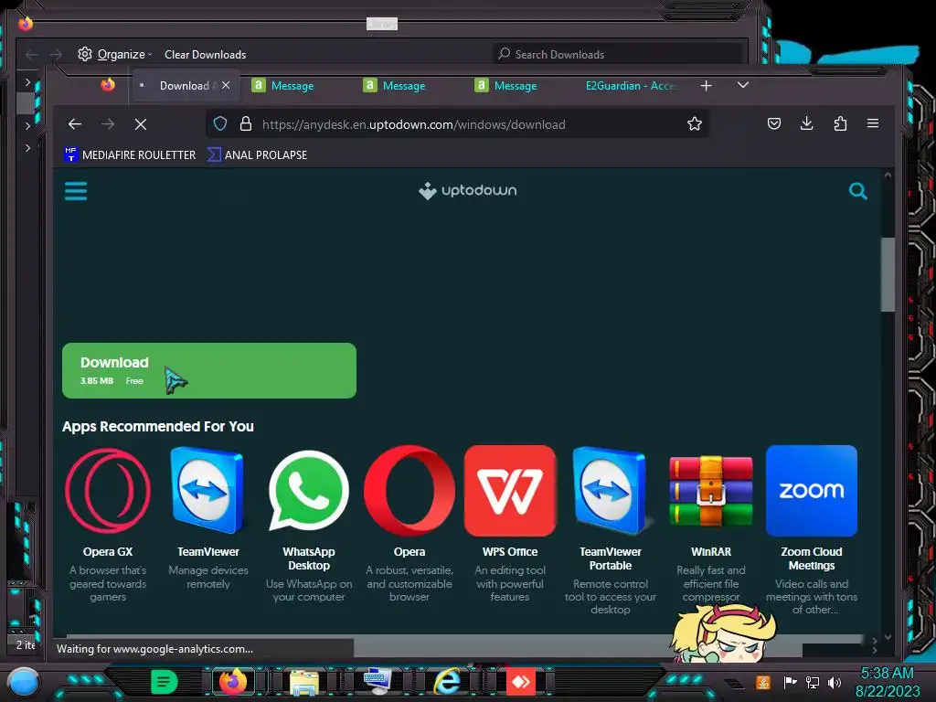Save page to Pocket icon
The width and height of the screenshot is (936, 702).
point(774,123)
